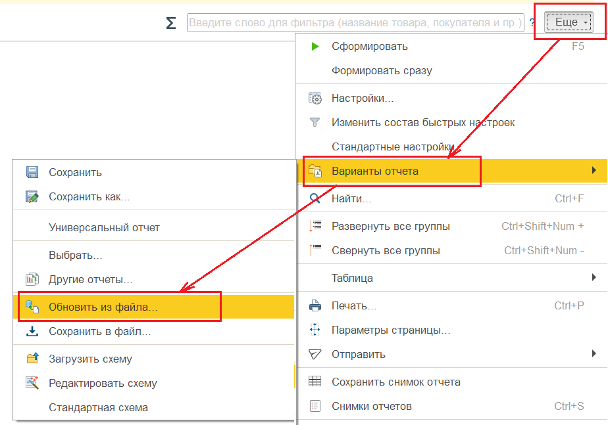This screenshot has height=425, width=608.
Task: Expand the Таблица submenu arrow
Action: [594, 278]
